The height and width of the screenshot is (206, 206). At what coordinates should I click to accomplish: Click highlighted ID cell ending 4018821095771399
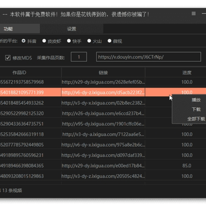click(22, 93)
